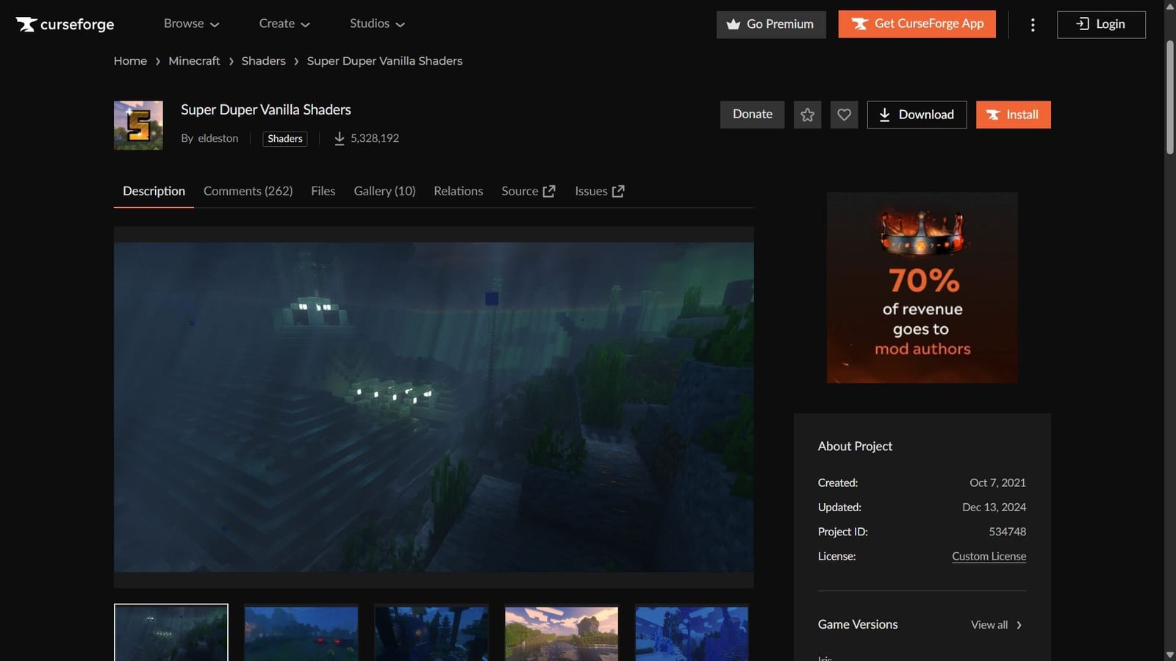Favorite the project with the heart icon
Viewport: 1176px width, 661px height.
[844, 115]
